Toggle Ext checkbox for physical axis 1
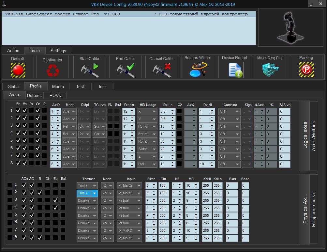The height and width of the screenshot is (252, 327). click(x=63, y=185)
